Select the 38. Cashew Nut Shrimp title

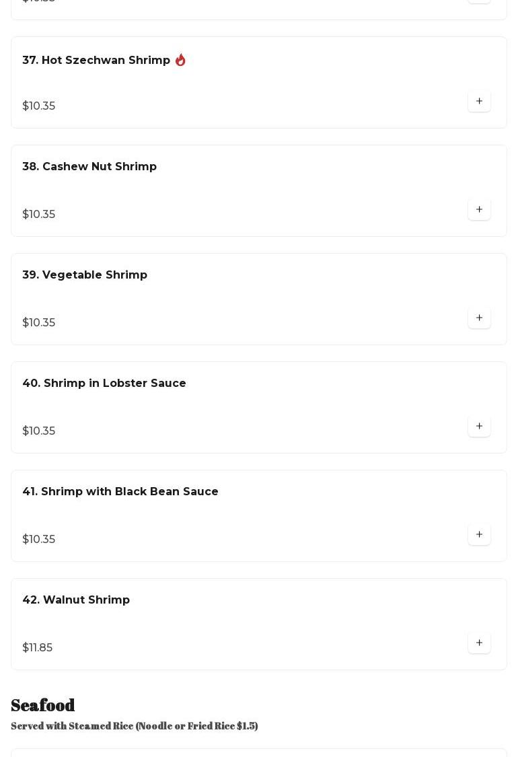coord(89,167)
